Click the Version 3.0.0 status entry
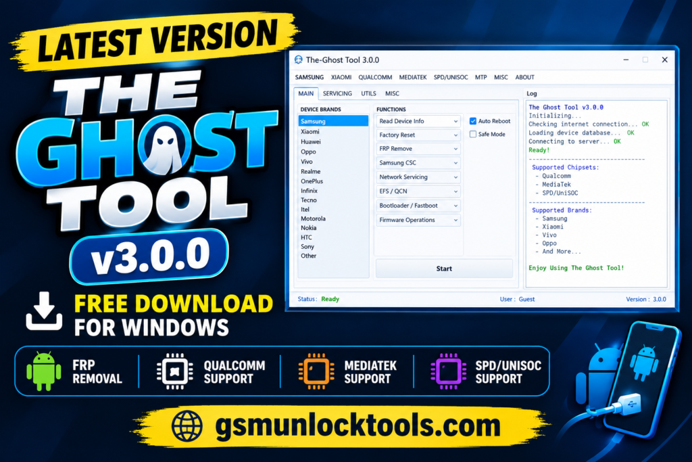692x462 pixels. [x=646, y=299]
